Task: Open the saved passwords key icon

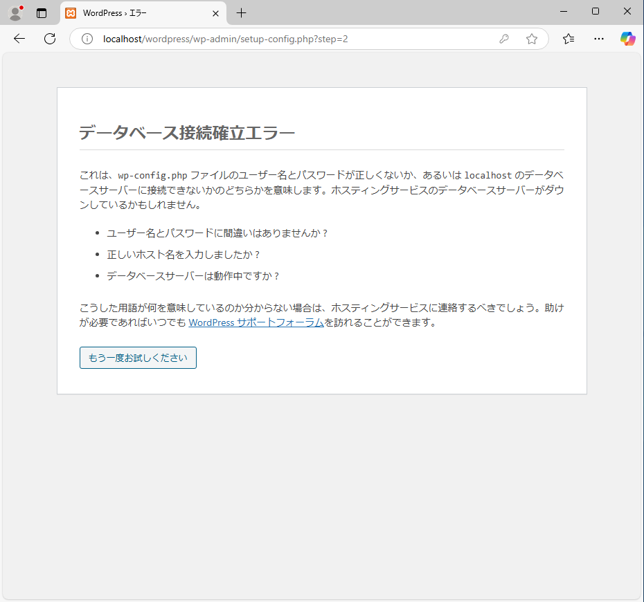Action: point(504,39)
